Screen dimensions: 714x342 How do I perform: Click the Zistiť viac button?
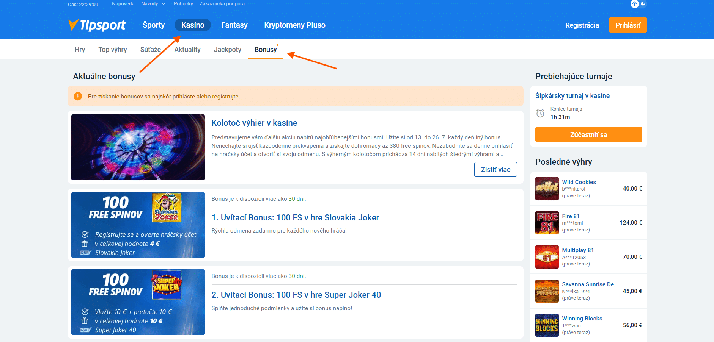pyautogui.click(x=495, y=169)
